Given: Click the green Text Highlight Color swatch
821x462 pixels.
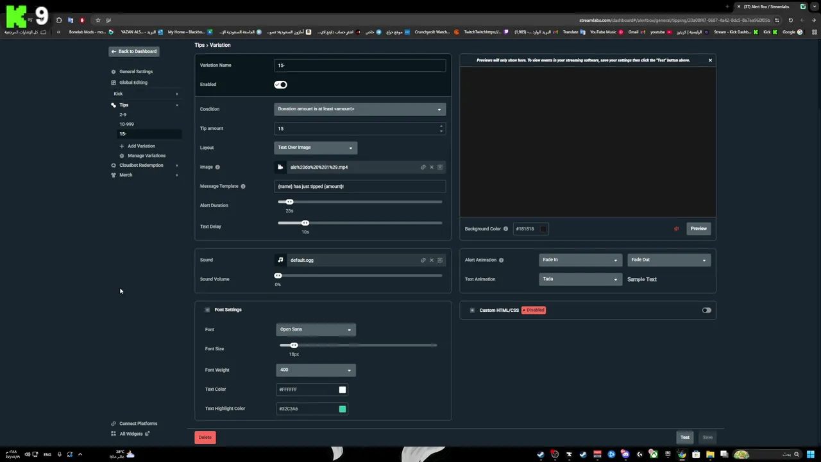Looking at the screenshot, I should pos(343,409).
